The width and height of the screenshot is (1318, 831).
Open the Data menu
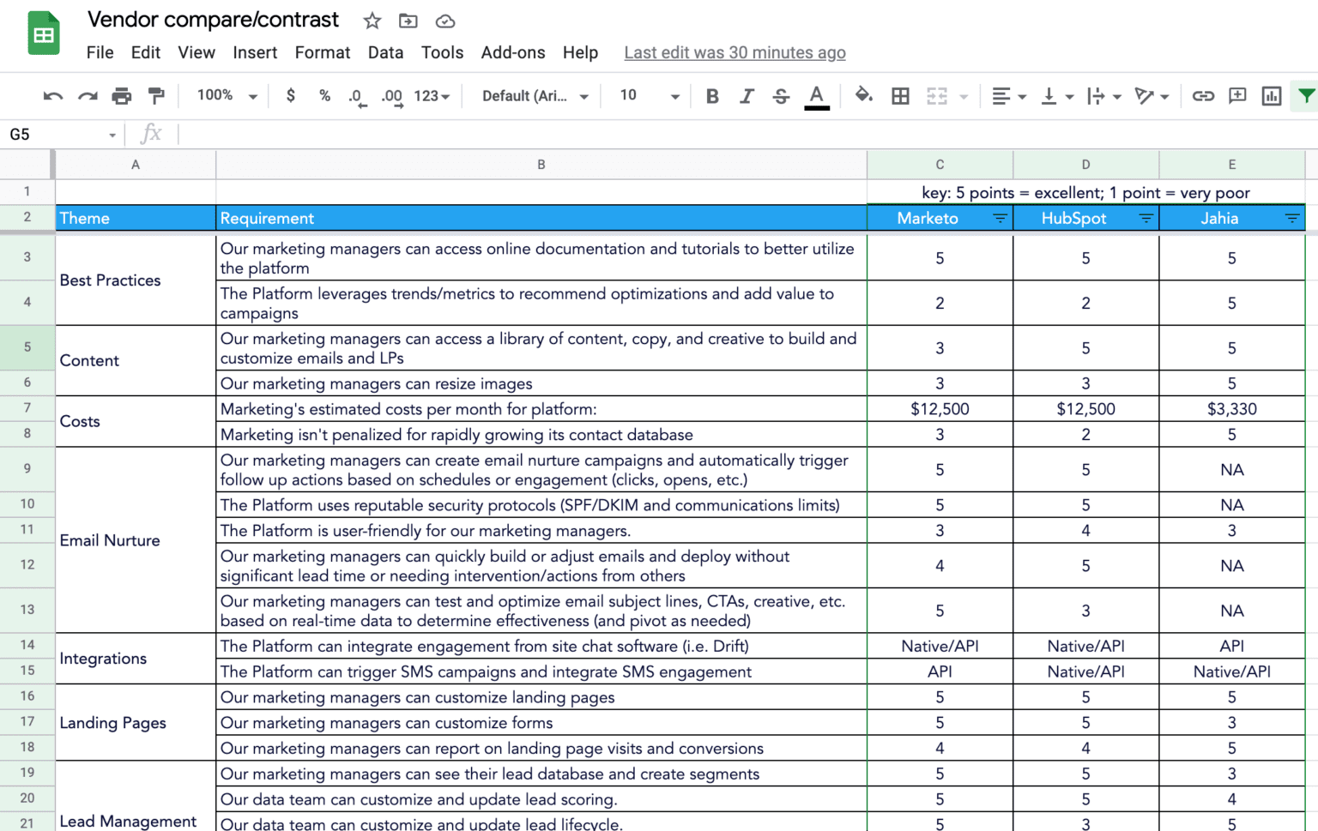click(x=385, y=52)
